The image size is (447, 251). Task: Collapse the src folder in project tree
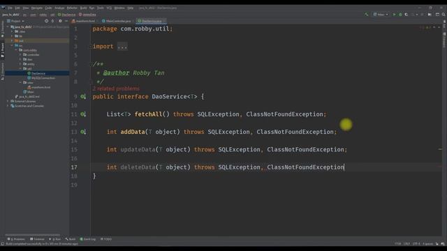(13, 45)
